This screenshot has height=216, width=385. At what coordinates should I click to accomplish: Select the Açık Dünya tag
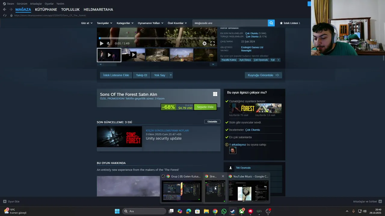coord(245,60)
